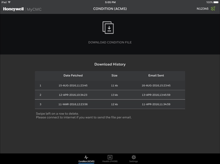Open the Settings tab
Image resolution: width=220 pixels, height=164 pixels.
click(x=133, y=159)
